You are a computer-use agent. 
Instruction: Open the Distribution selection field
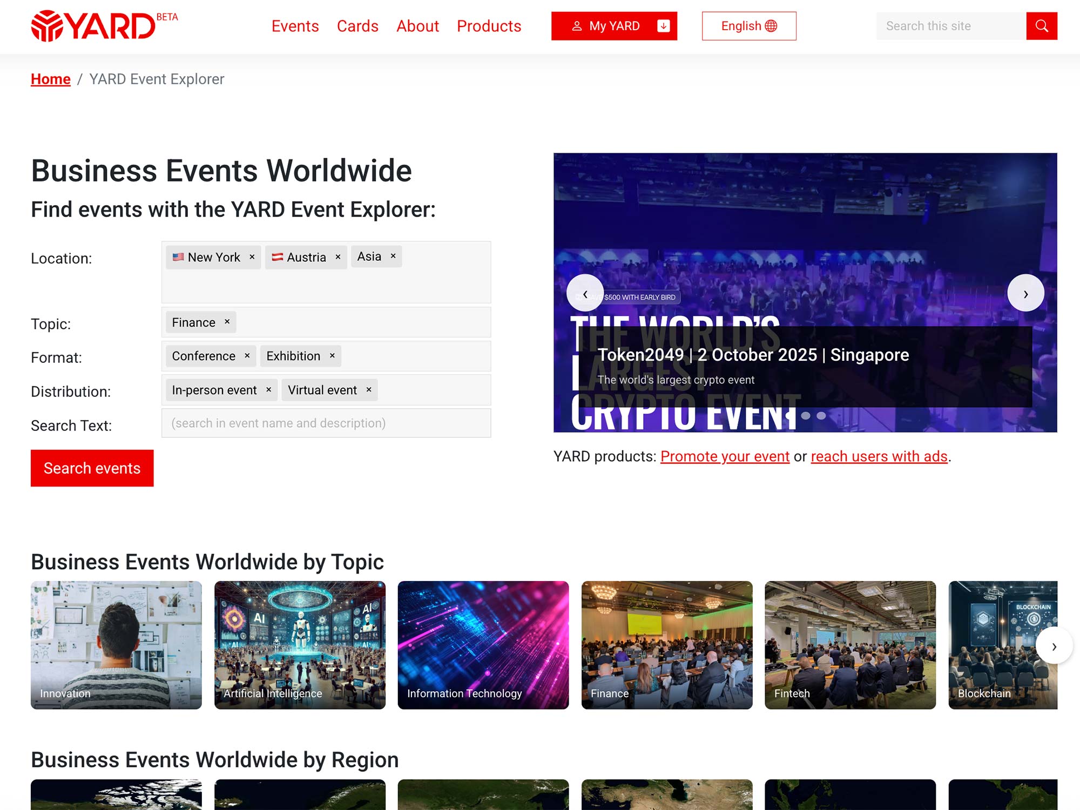coord(326,390)
